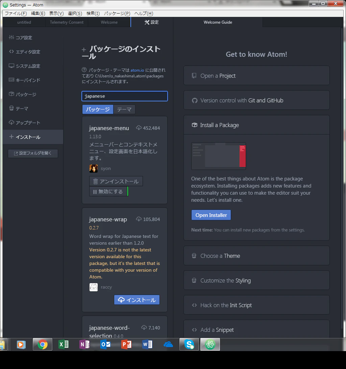This screenshot has height=369, width=346.
Task: Expand Hack on the Init Script
Action: [x=256, y=305]
